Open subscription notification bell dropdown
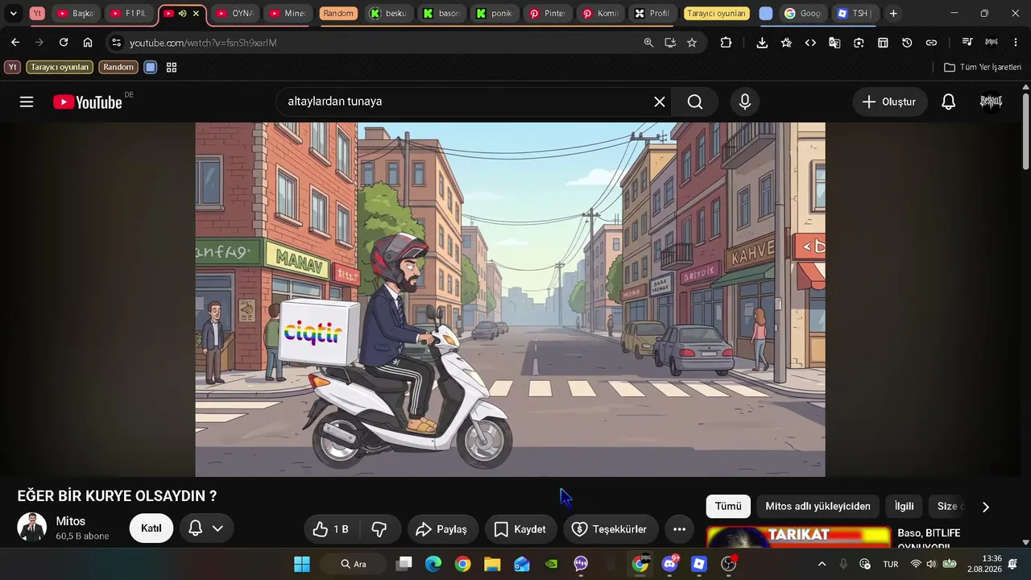Viewport: 1031px width, 580px height. pyautogui.click(x=206, y=528)
